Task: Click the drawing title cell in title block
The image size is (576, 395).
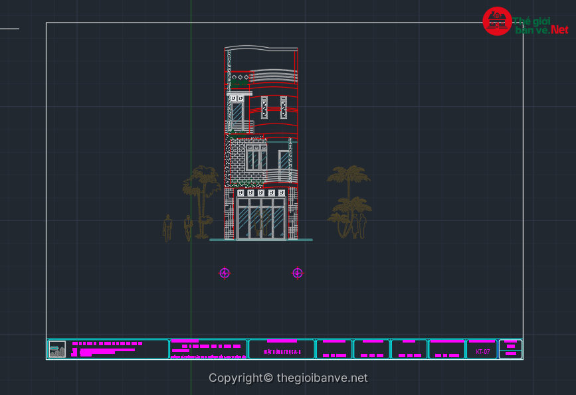Action: [282, 350]
